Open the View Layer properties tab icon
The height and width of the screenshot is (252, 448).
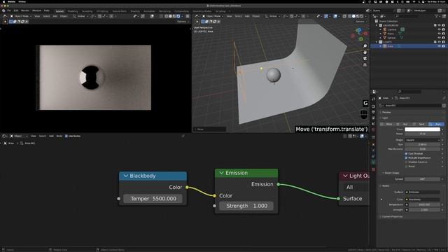(x=373, y=118)
